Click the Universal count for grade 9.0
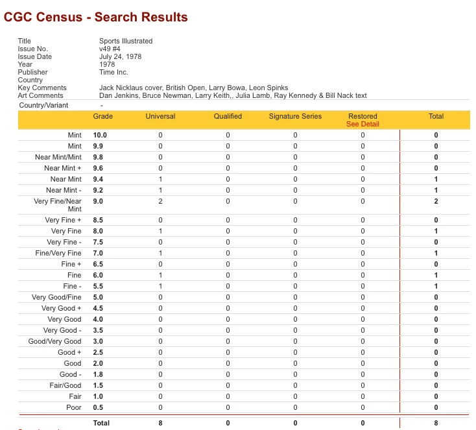476x430 pixels. (160, 201)
